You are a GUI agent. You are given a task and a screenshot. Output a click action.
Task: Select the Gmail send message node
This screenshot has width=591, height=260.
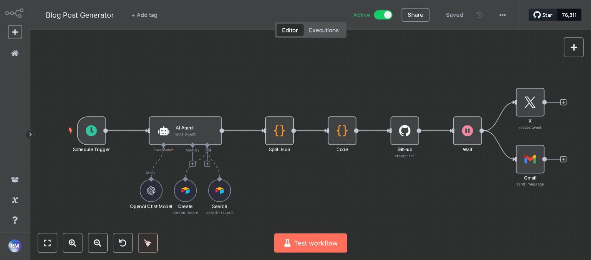[530, 159]
